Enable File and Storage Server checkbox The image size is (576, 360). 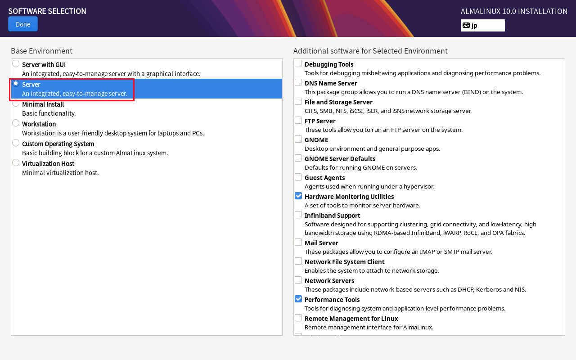tap(298, 101)
